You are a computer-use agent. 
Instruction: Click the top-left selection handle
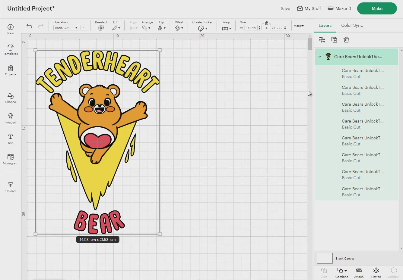pyautogui.click(x=36, y=50)
